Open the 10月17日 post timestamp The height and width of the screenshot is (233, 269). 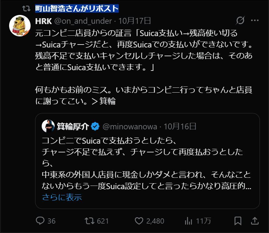(x=135, y=21)
